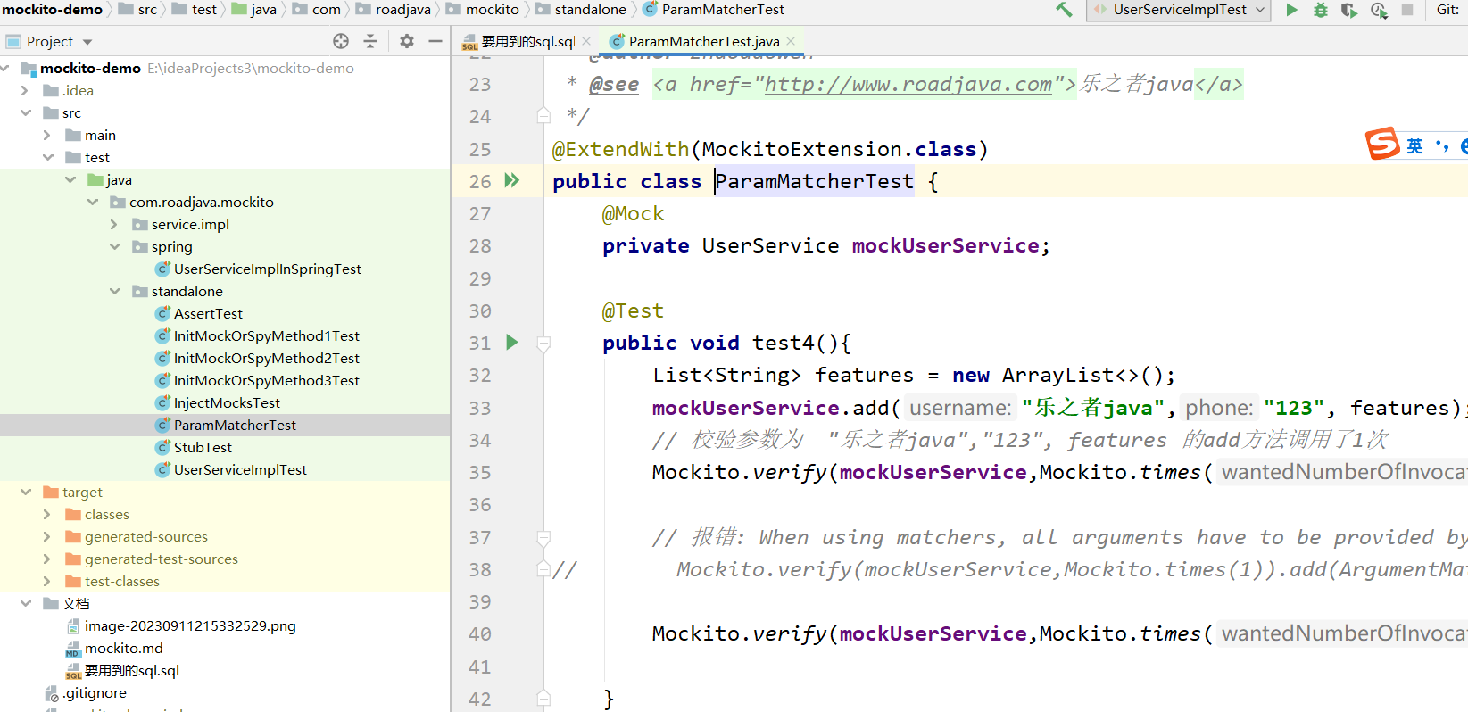Image resolution: width=1468 pixels, height=712 pixels.
Task: Open image-20230911215332529.png file
Action: point(189,625)
